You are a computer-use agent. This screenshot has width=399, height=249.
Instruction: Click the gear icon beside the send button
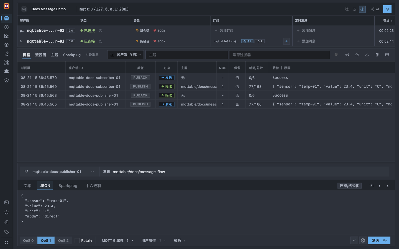coord(363,240)
